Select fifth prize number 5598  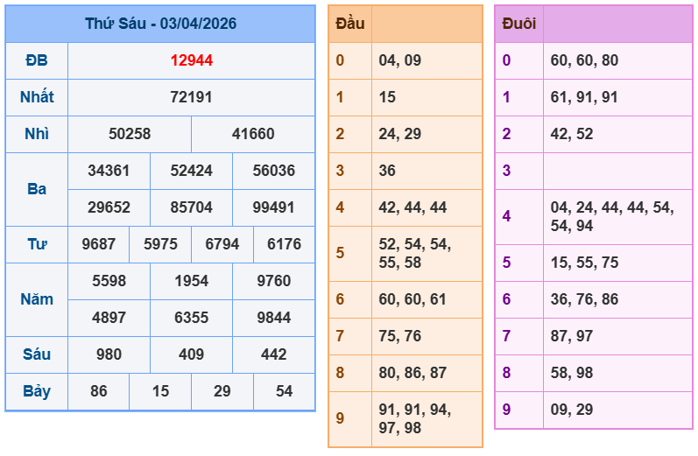click(x=109, y=281)
